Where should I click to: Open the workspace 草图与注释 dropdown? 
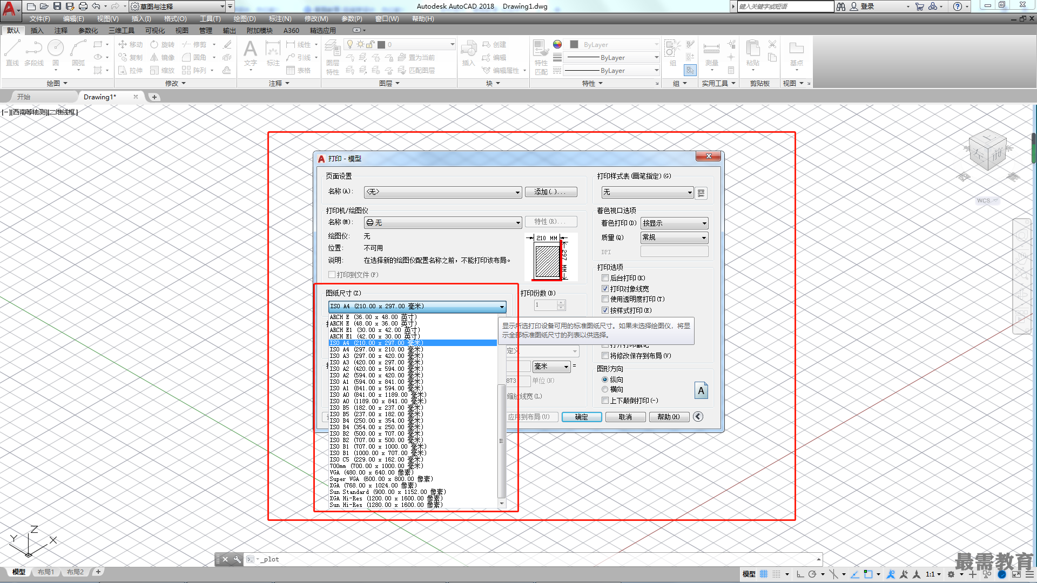[177, 6]
